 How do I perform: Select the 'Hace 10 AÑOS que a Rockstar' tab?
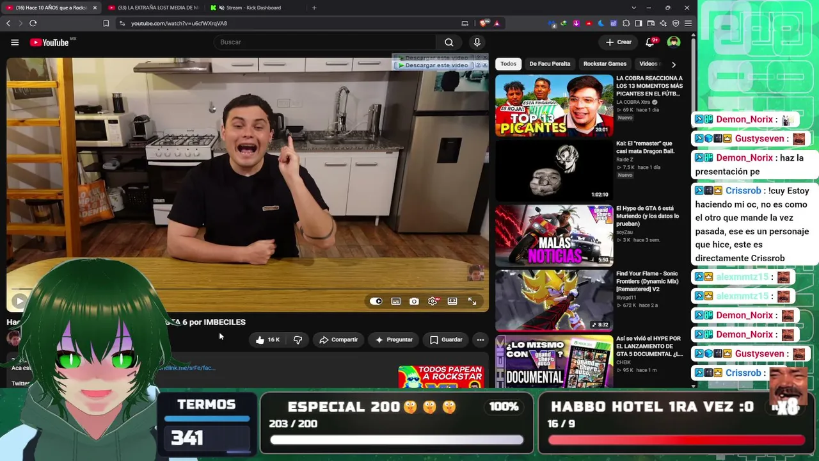click(x=51, y=8)
